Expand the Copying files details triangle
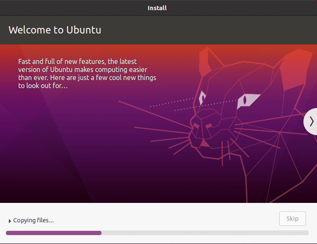 10,221
